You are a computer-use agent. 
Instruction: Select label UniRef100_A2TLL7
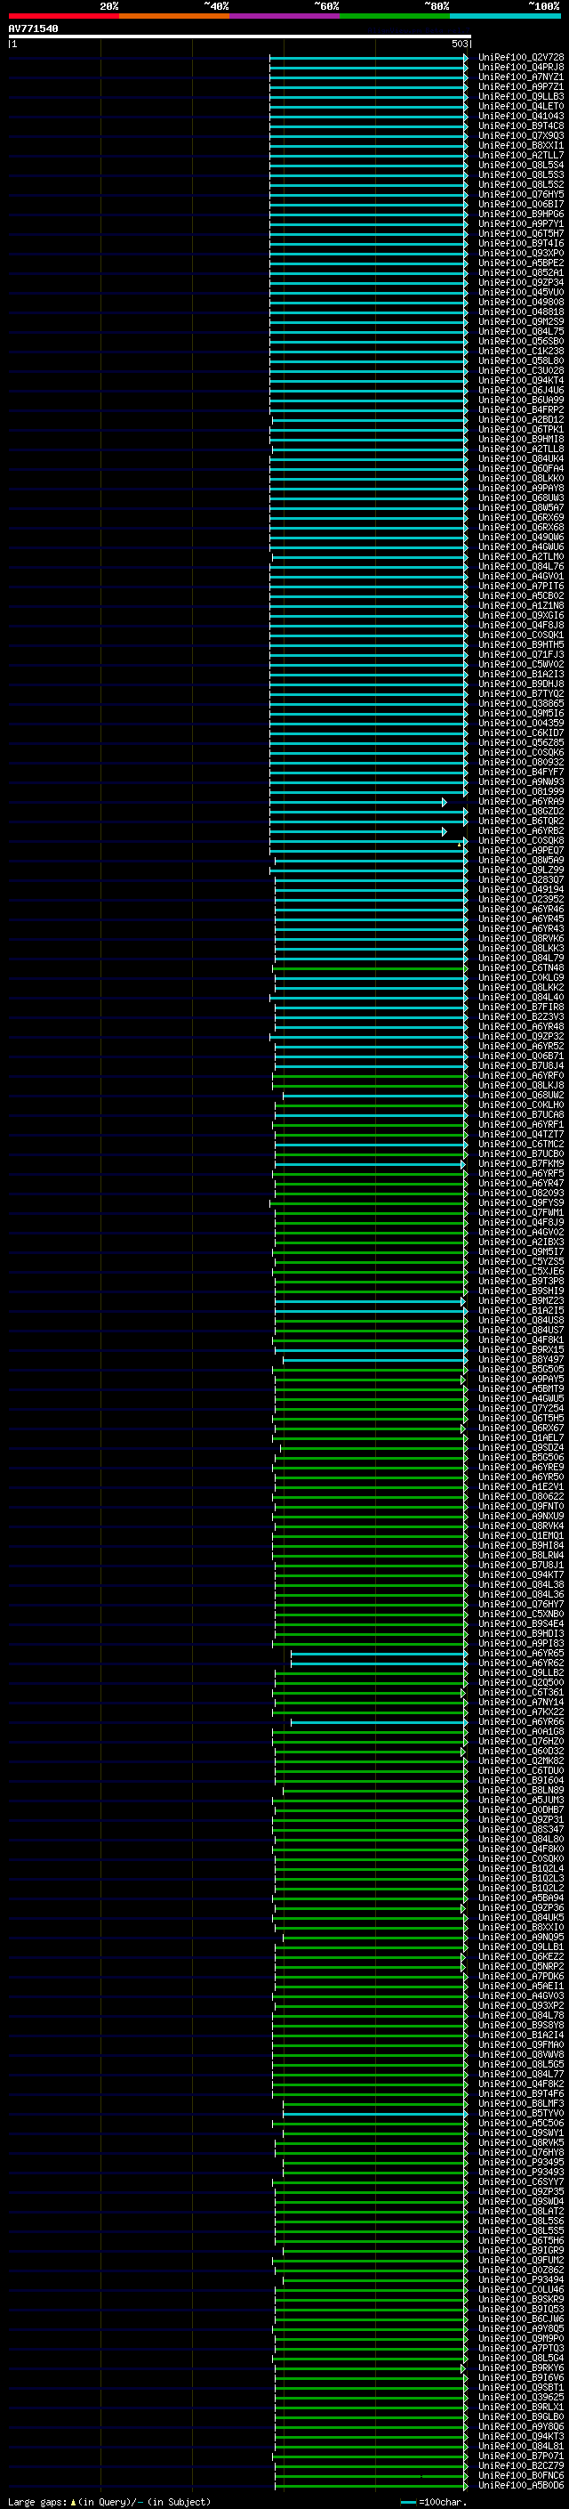520,155
